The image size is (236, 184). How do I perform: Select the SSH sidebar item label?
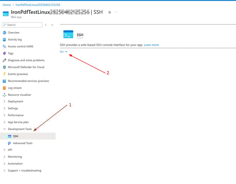(x=15, y=136)
